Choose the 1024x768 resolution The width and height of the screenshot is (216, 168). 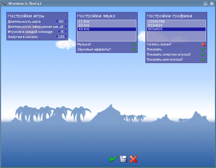176,22
